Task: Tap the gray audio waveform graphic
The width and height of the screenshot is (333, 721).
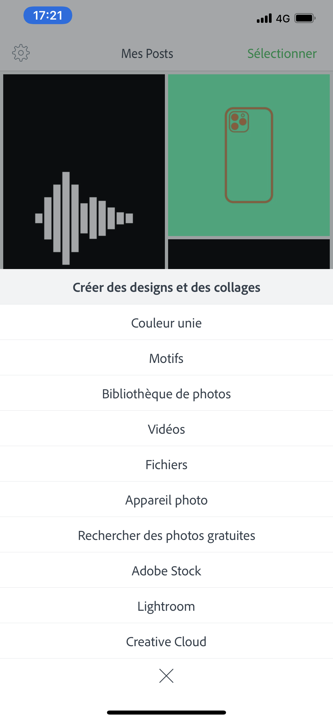Action: tap(84, 218)
